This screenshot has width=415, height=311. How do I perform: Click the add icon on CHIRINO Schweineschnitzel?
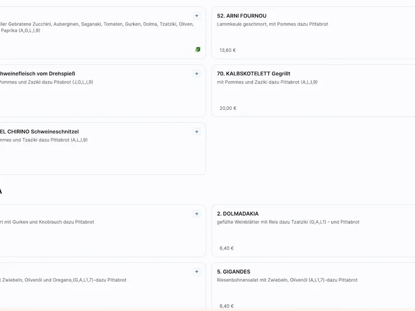[x=197, y=132]
